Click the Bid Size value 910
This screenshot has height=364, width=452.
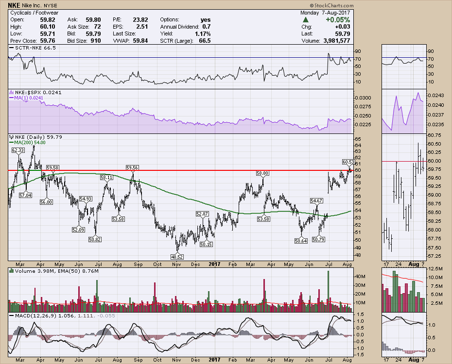coord(96,41)
